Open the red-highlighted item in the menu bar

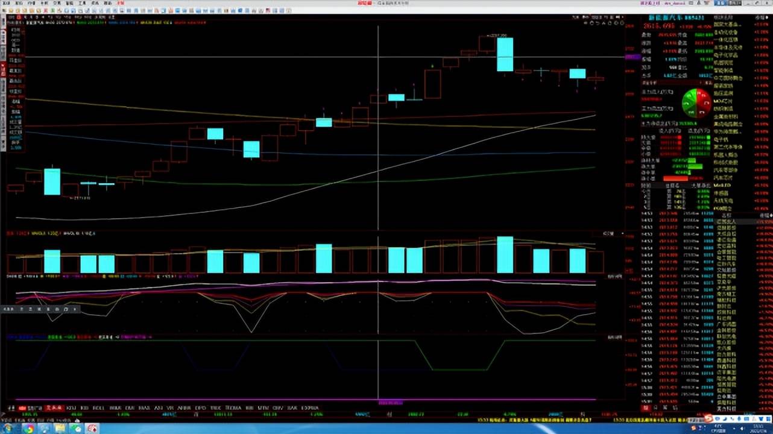(x=121, y=3)
